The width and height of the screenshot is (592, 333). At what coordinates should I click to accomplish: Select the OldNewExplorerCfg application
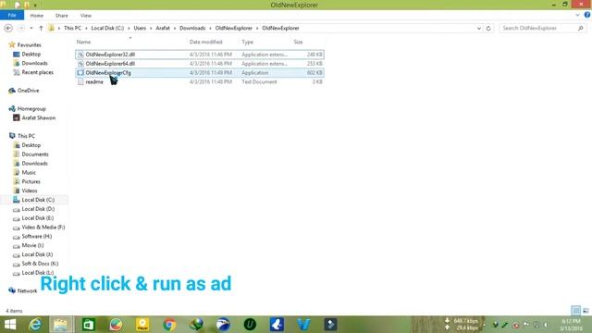point(200,72)
